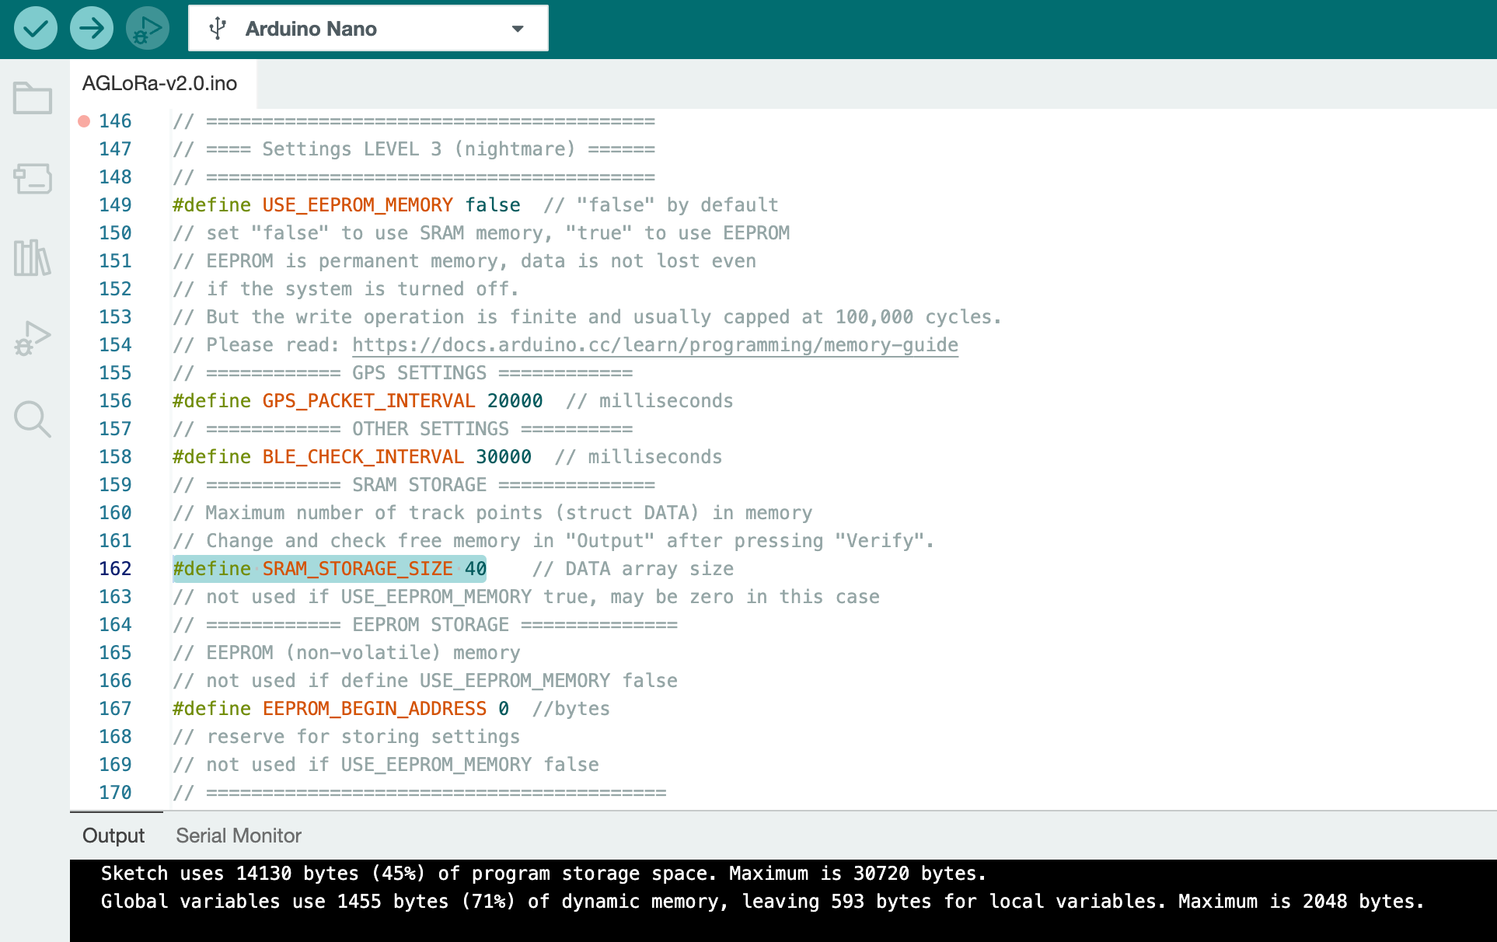Toggle the breakpoint on line 146

point(84,120)
